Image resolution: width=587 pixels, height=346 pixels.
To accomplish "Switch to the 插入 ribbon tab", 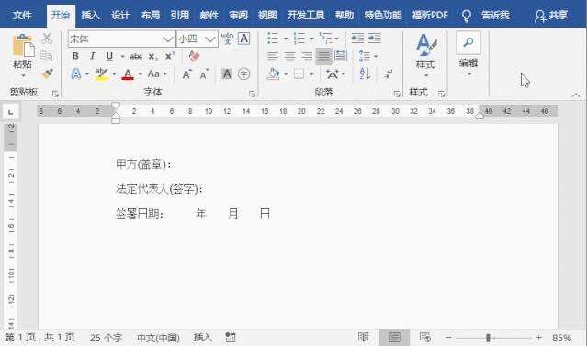I will click(x=91, y=16).
